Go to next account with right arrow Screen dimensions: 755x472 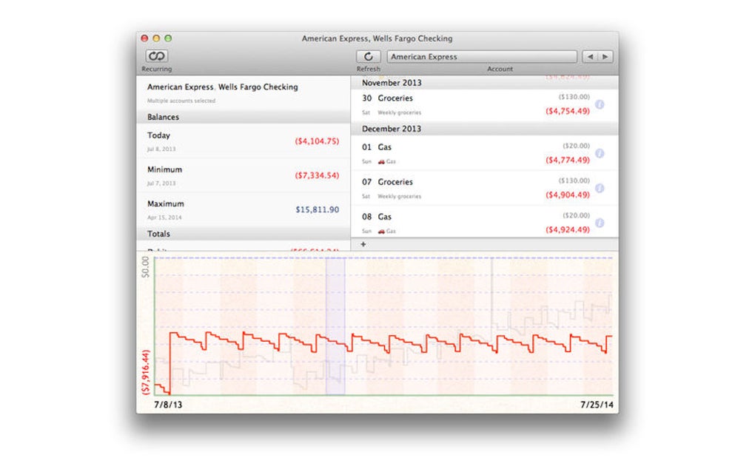605,57
